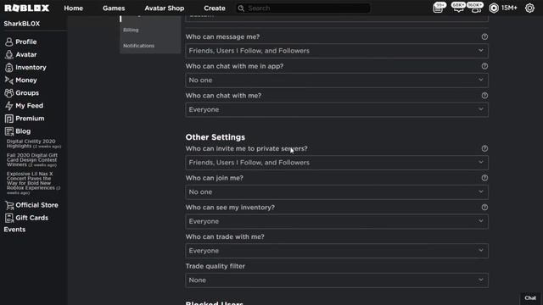Open 'Who can chat with me in app?' dropdown
Screen dimensions: 543x305
coord(337,80)
